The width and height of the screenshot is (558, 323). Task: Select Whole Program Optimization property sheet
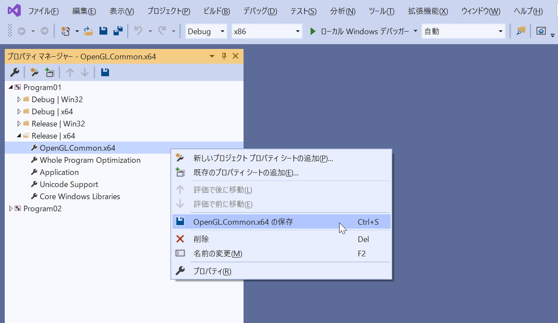coord(90,160)
